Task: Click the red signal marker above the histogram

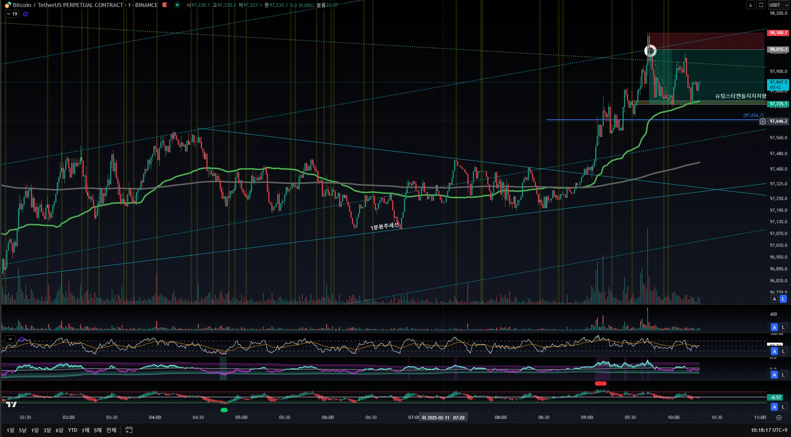Action: 600,384
